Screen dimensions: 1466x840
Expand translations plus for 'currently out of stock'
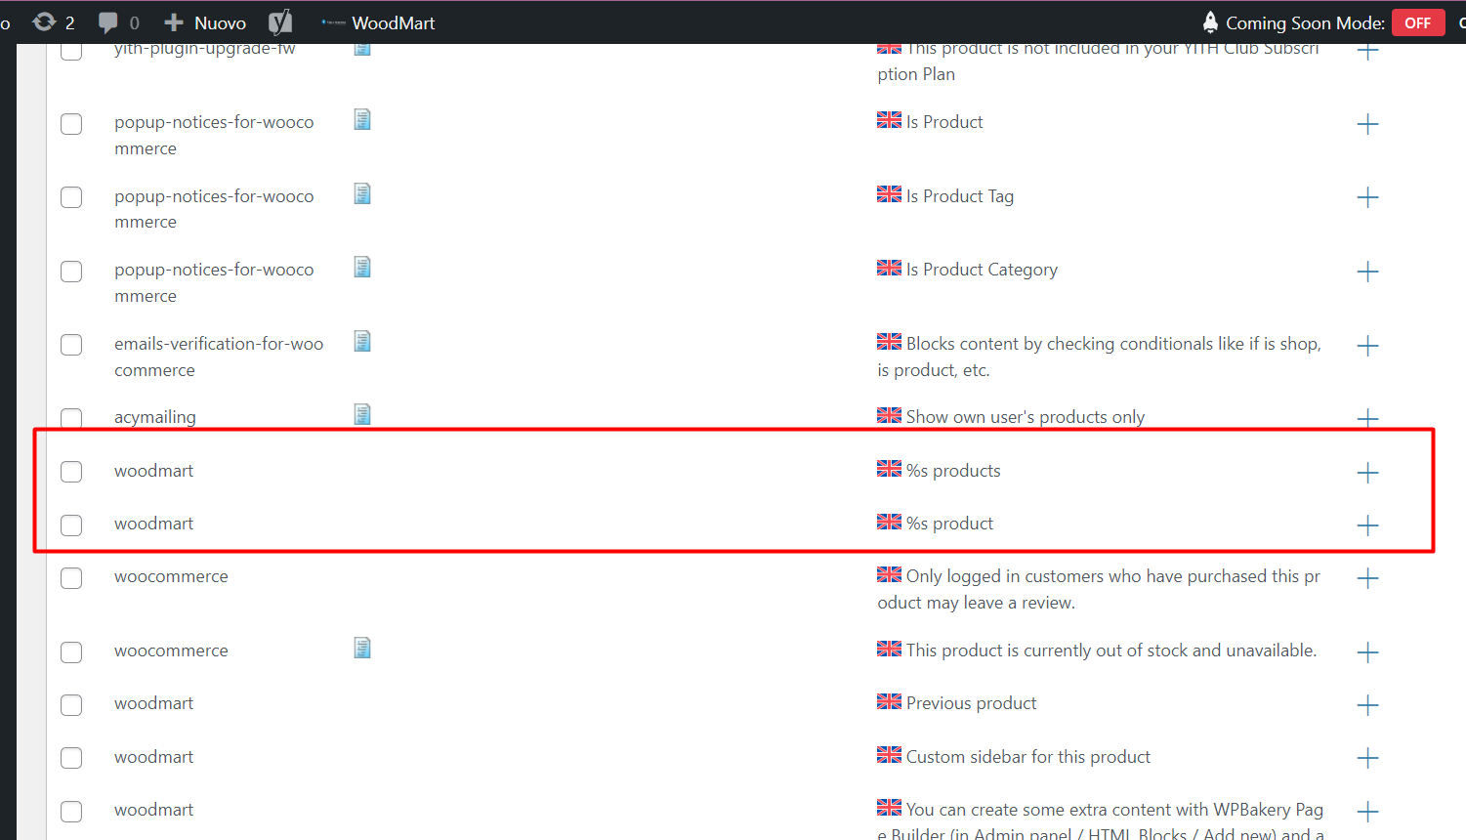[x=1367, y=652]
